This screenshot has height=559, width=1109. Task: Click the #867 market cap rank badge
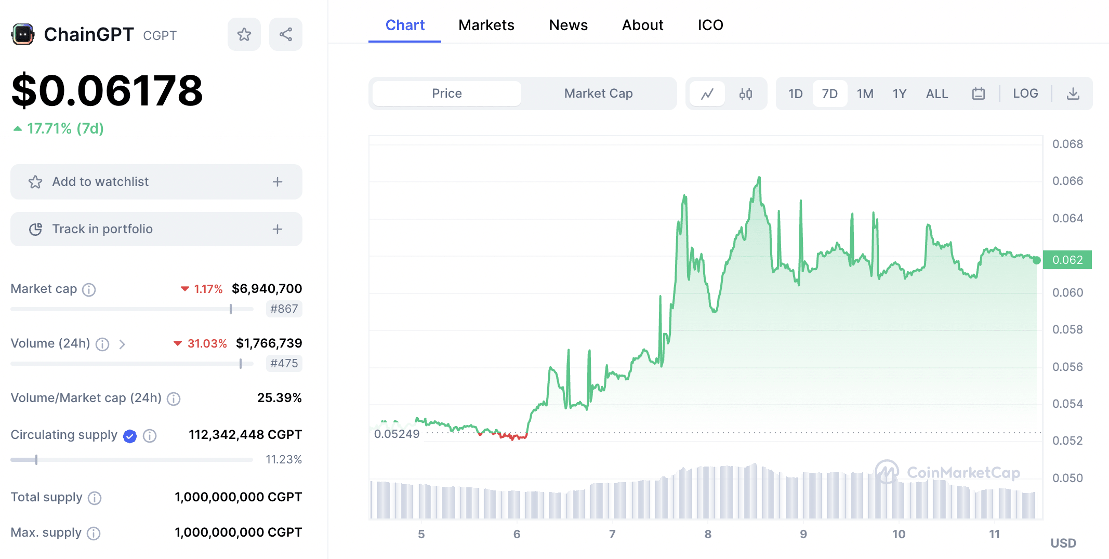[x=284, y=309]
